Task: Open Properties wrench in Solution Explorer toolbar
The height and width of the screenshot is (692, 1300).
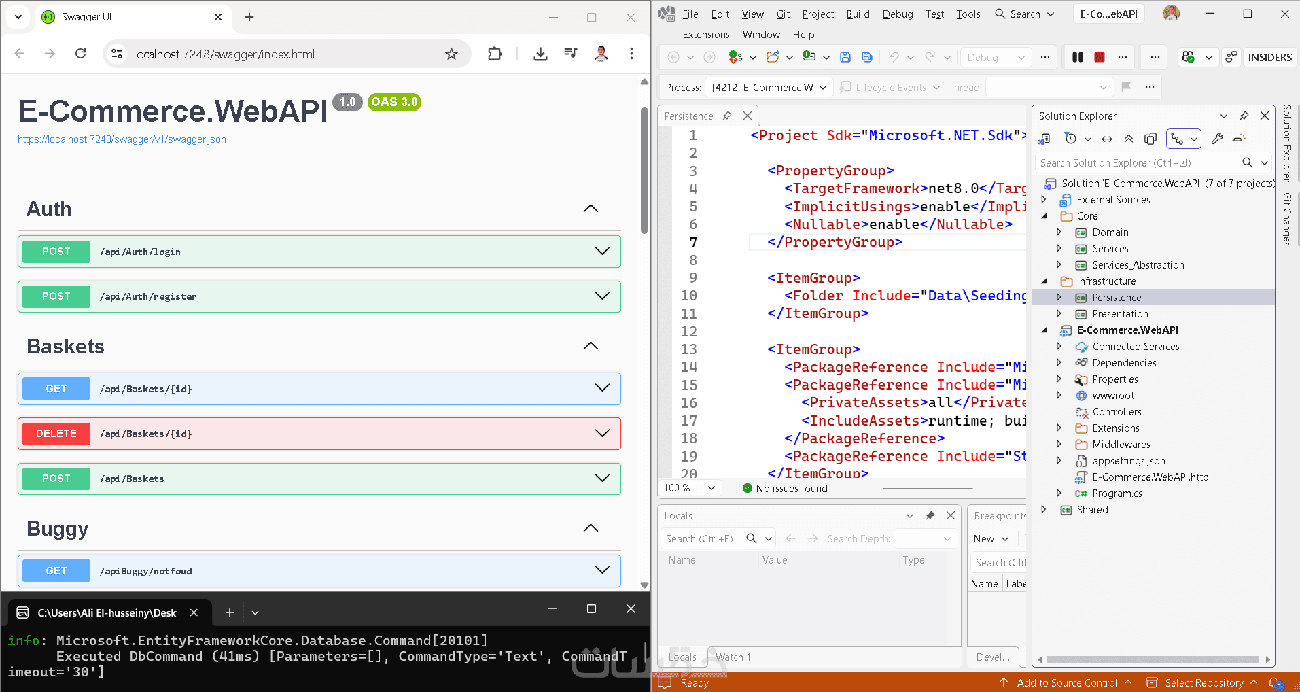Action: tap(1217, 139)
